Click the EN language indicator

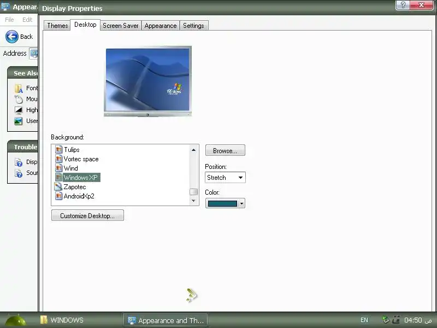(x=364, y=320)
